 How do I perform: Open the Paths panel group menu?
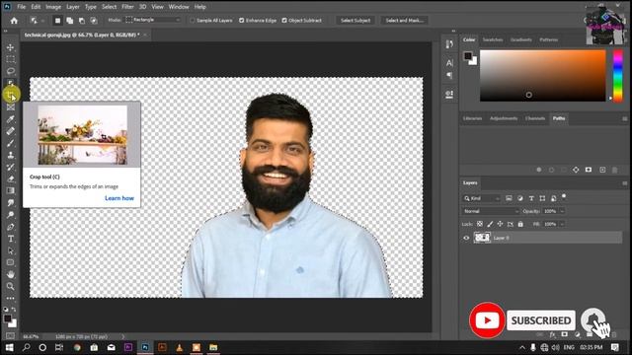(x=624, y=118)
